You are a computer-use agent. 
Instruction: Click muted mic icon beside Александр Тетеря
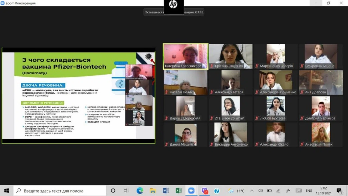[212, 92]
